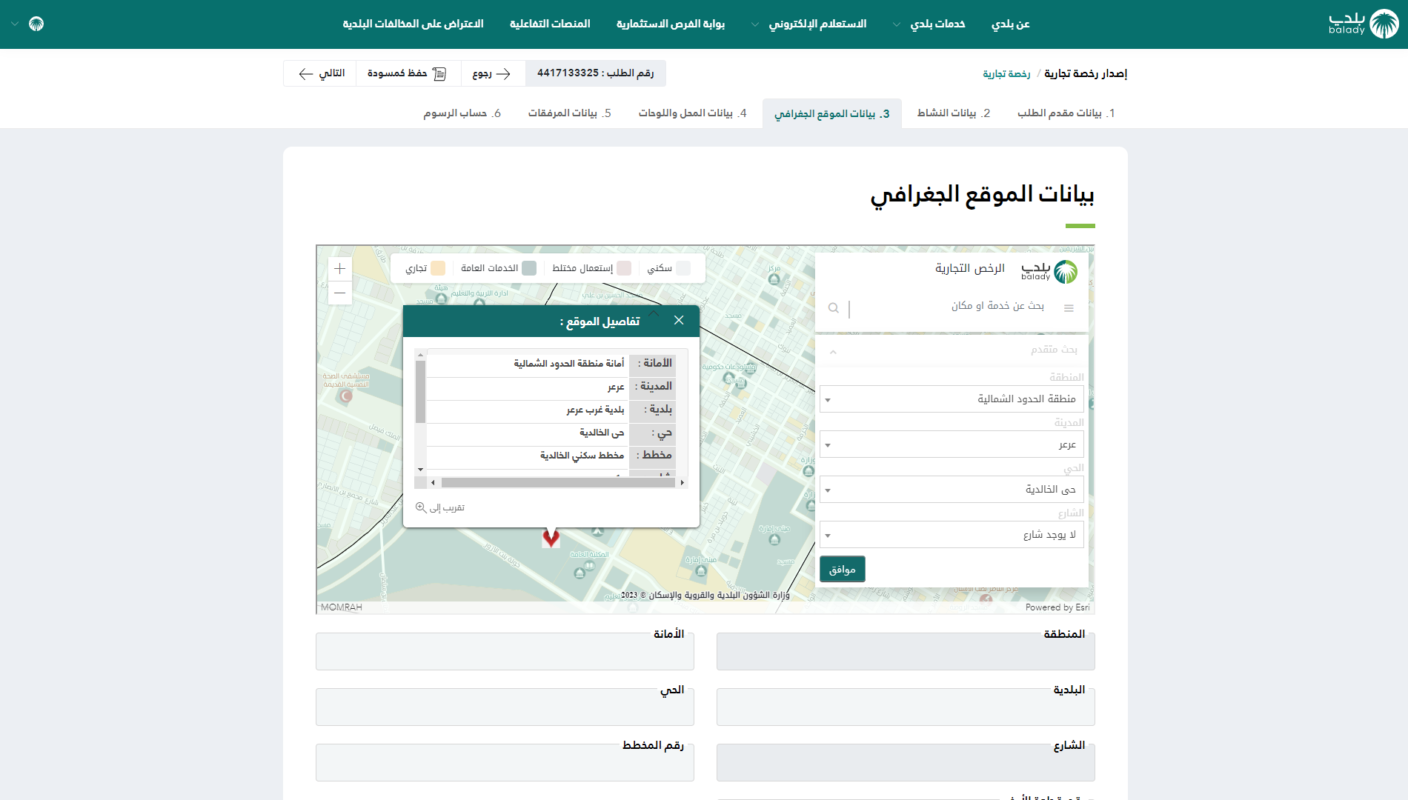Click حفظ كمسودة save draft button
Screen dimensions: 1408x800
[x=408, y=73]
